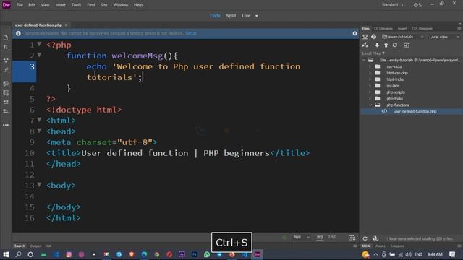Collapse code fold arrow on line 1

point(39,44)
